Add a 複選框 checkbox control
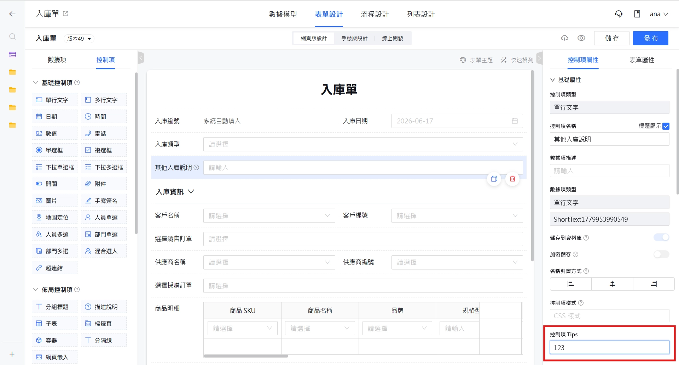Screen dimensions: 679x365 coord(104,150)
